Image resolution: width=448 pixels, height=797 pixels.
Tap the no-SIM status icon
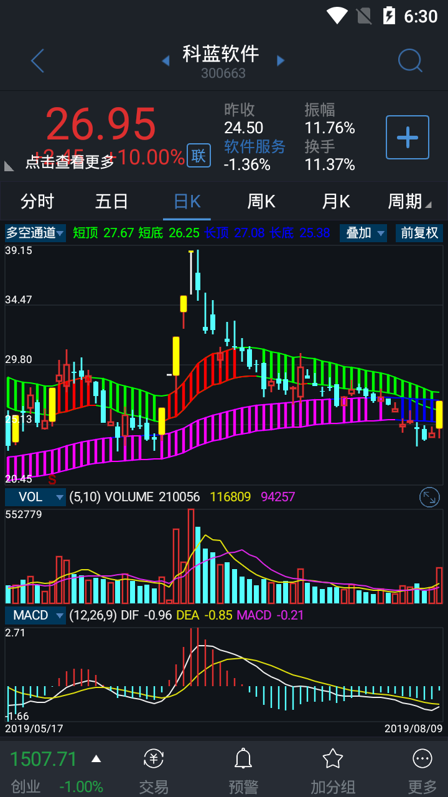click(363, 16)
